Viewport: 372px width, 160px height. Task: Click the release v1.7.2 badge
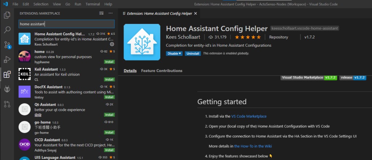(353, 77)
